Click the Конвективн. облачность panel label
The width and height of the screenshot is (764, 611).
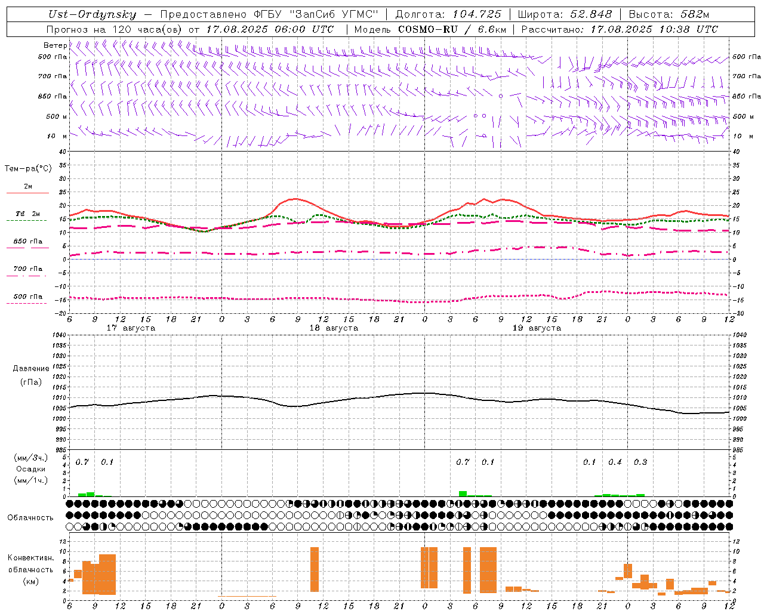[x=30, y=564]
